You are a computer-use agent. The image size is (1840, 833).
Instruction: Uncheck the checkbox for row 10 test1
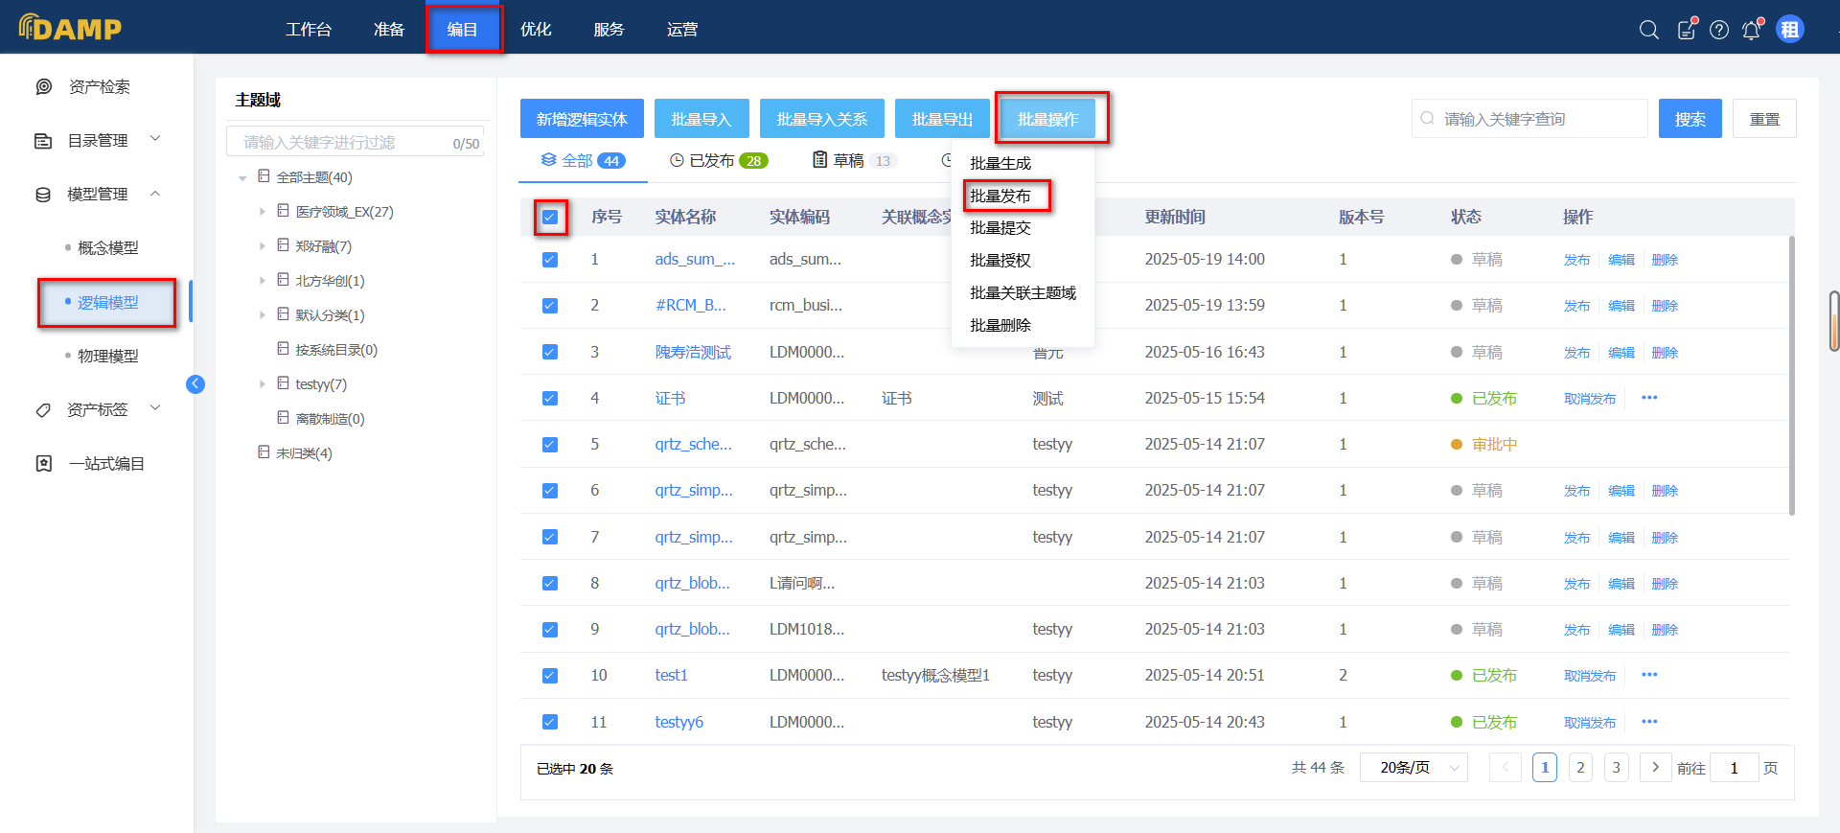pyautogui.click(x=550, y=676)
